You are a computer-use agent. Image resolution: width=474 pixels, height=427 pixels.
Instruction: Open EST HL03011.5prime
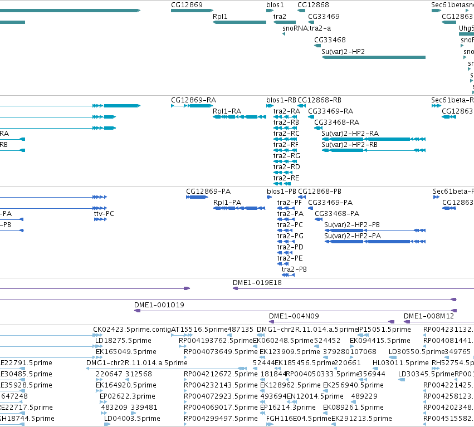coord(400,363)
